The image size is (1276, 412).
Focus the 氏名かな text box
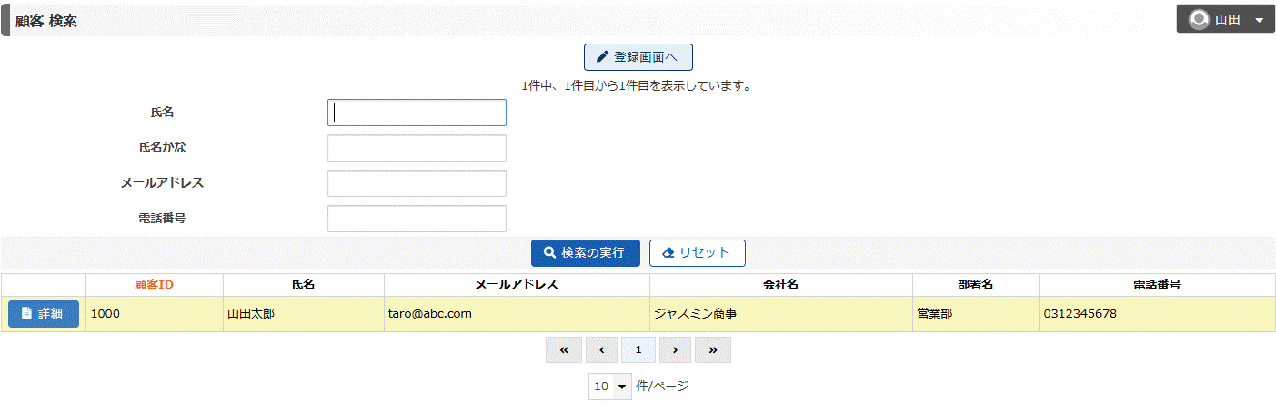click(x=417, y=148)
